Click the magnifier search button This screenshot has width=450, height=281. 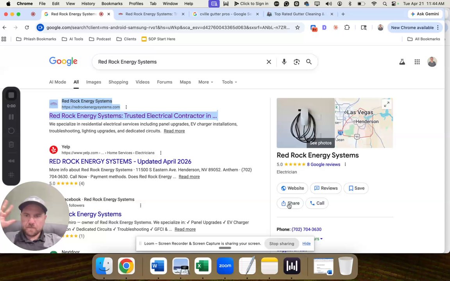(x=309, y=62)
